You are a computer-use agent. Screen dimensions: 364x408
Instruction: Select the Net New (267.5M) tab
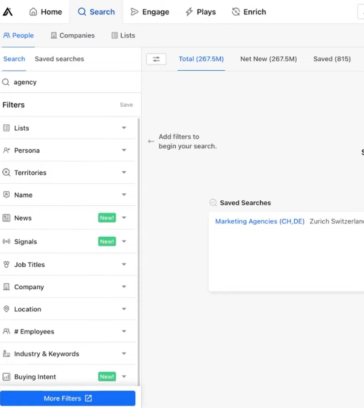268,59
